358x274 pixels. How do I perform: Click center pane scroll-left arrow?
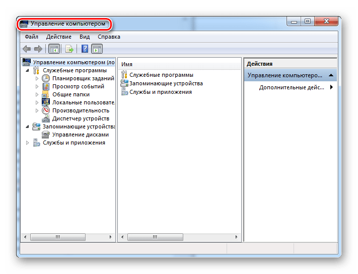(x=122, y=237)
